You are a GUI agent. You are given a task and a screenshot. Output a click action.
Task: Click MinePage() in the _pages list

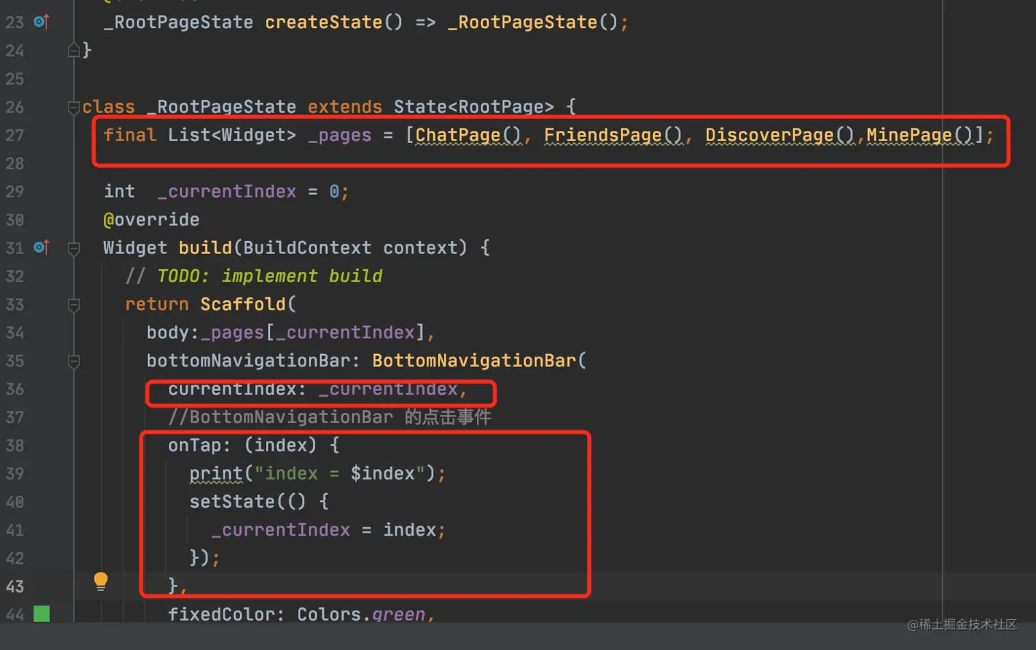point(920,135)
